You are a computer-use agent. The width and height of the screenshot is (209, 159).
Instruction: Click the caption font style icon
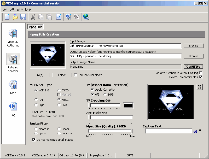pyautogui.click(x=195, y=131)
